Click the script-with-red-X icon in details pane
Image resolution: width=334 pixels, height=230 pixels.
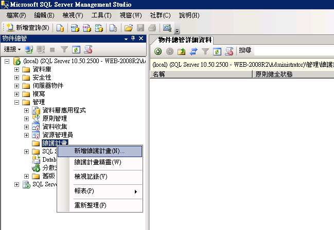tap(229, 51)
